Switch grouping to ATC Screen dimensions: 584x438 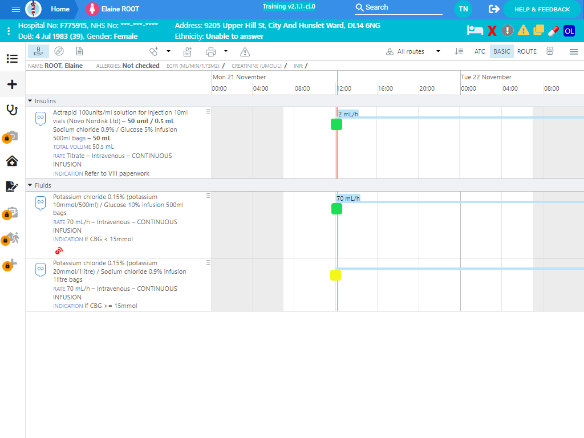click(479, 51)
